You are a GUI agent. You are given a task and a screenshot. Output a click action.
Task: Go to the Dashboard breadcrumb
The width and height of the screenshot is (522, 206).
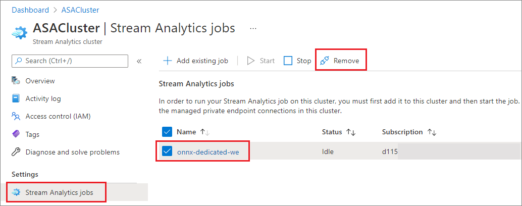click(x=31, y=10)
